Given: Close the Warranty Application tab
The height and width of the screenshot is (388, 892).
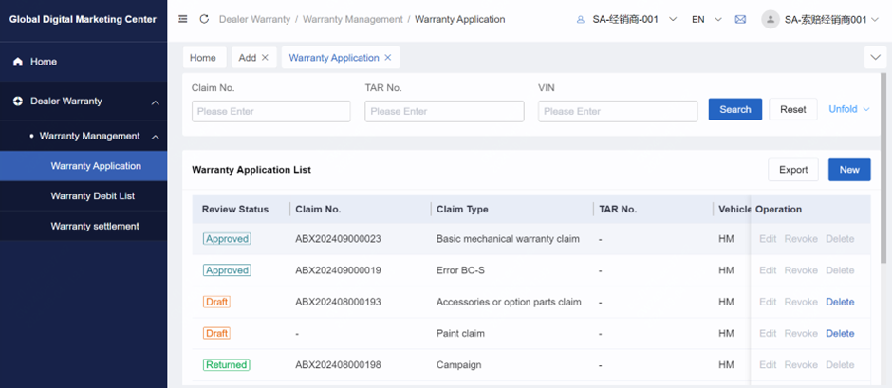Looking at the screenshot, I should click(x=388, y=58).
